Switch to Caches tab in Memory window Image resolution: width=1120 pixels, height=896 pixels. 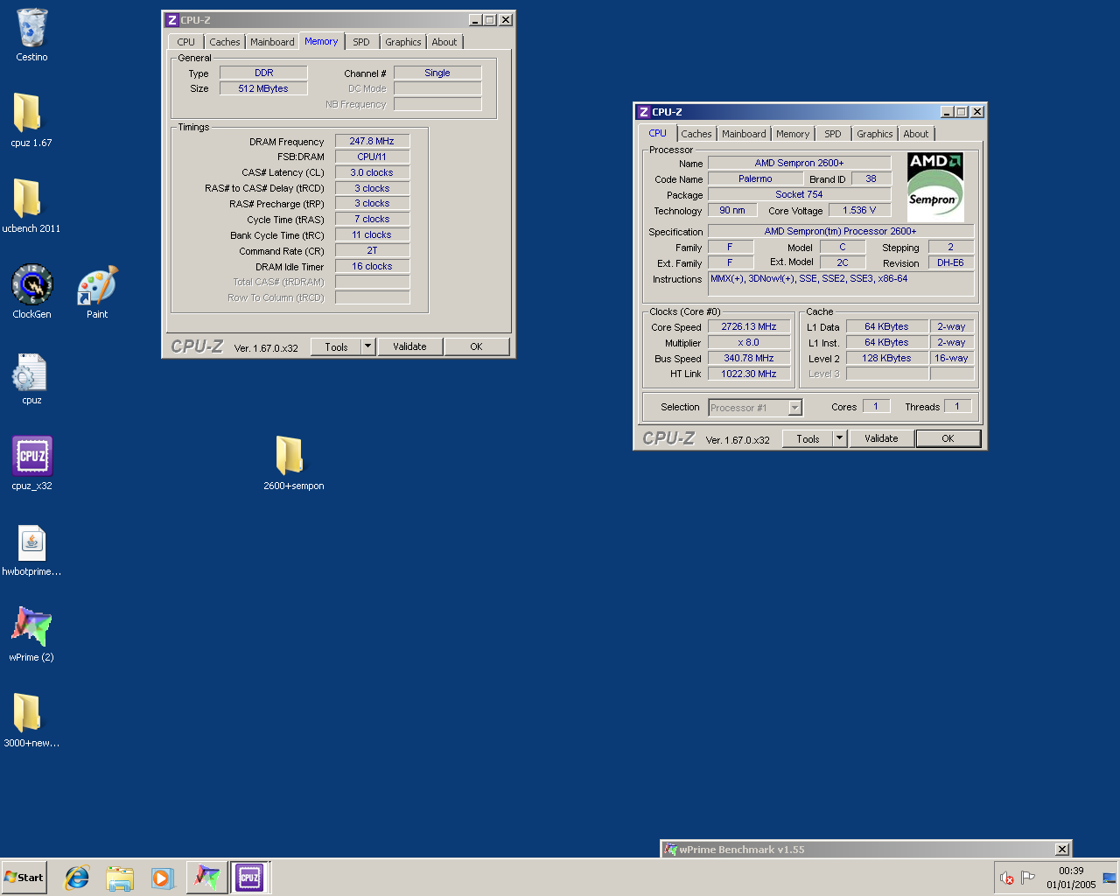point(225,42)
